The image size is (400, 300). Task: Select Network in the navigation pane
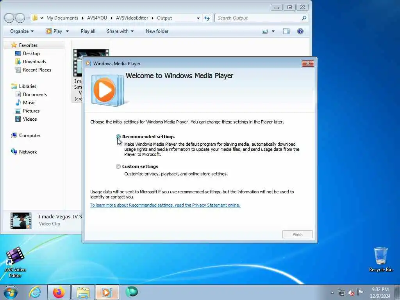(x=28, y=152)
